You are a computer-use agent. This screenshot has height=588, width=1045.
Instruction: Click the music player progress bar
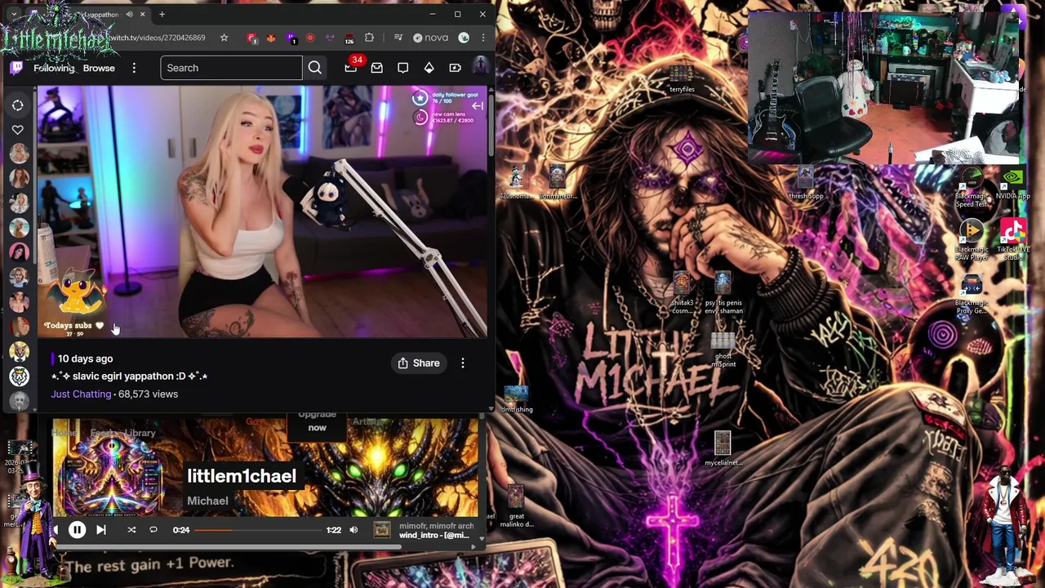click(258, 530)
